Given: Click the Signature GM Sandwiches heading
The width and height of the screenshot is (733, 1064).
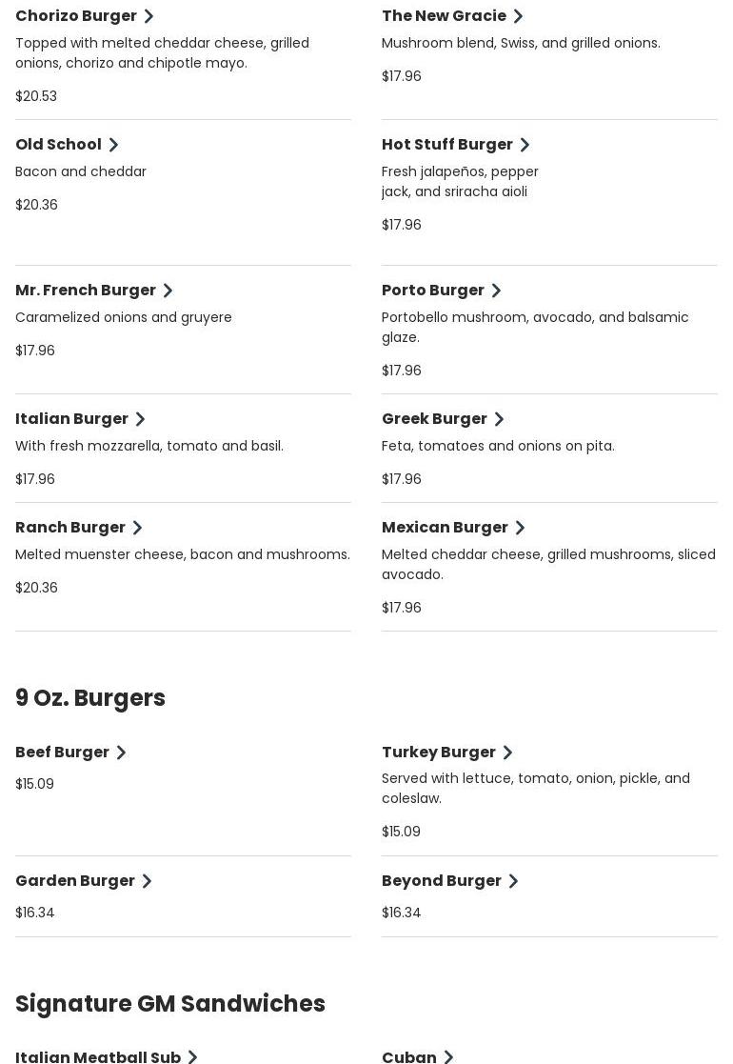Looking at the screenshot, I should [x=170, y=1004].
